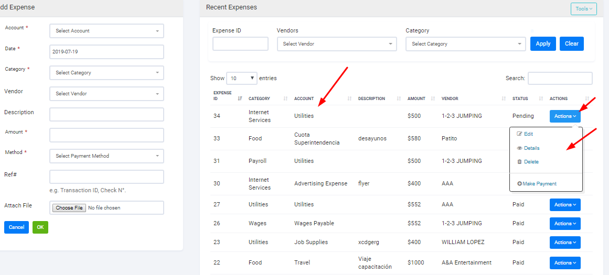Open Actions menu for expense 27
The width and height of the screenshot is (609, 275).
click(565, 205)
